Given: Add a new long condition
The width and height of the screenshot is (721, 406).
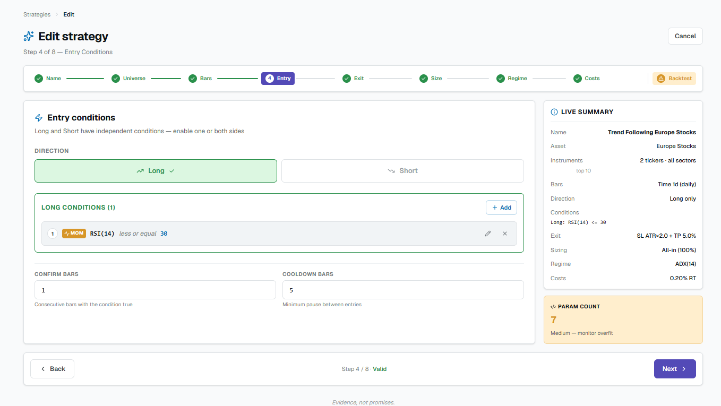Looking at the screenshot, I should coord(501,208).
